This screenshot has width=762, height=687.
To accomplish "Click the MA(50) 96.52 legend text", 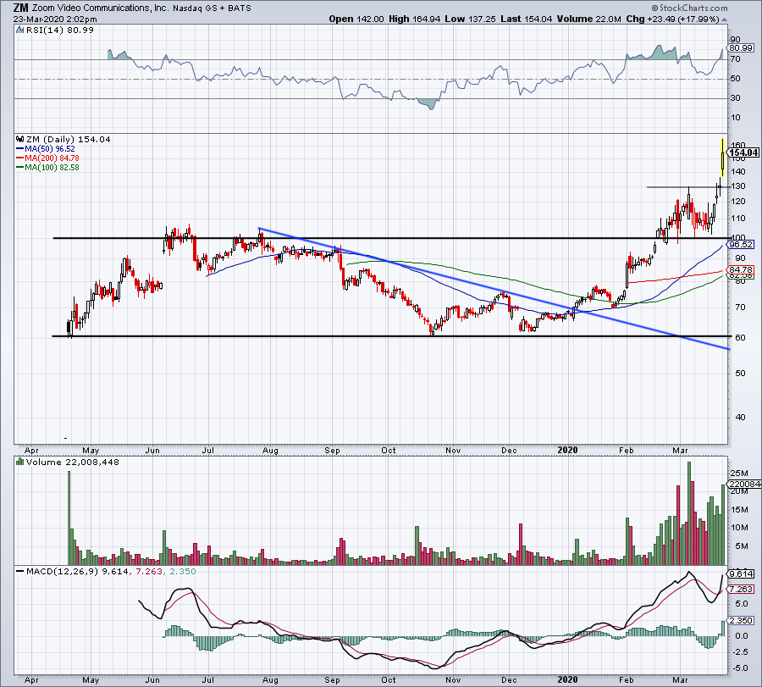I will pyautogui.click(x=50, y=149).
